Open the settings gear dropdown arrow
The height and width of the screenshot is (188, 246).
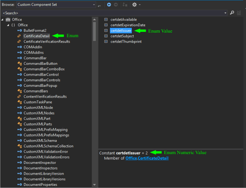click(140, 5)
